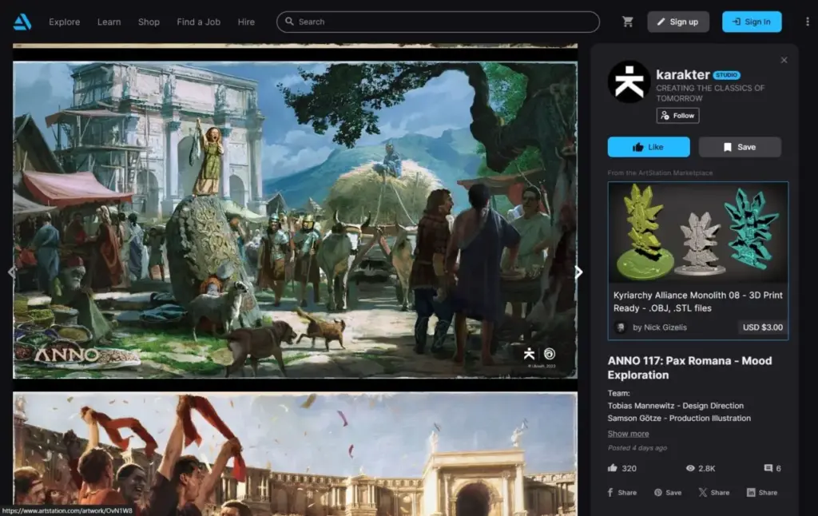Advance to the next image with the right chevron

pyautogui.click(x=578, y=272)
